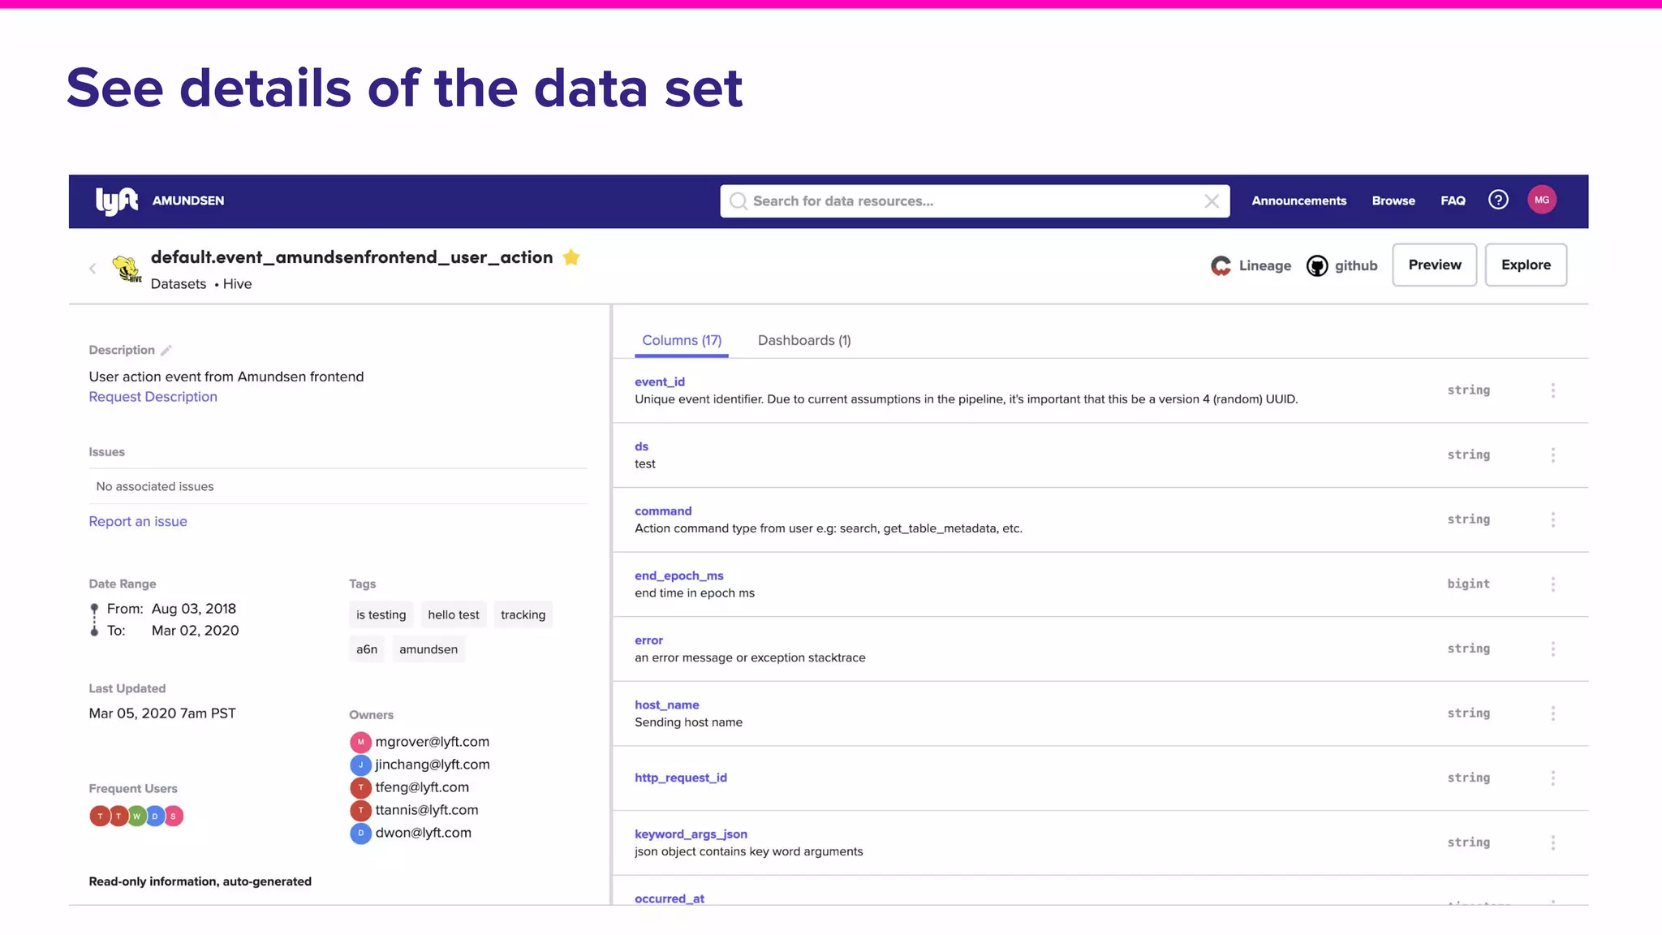Click the Lyft Amundsen logo
The height and width of the screenshot is (935, 1662).
pos(117,200)
